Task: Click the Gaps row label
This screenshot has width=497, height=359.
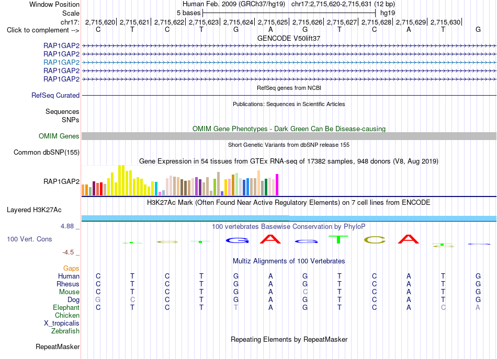Action: 71,268
